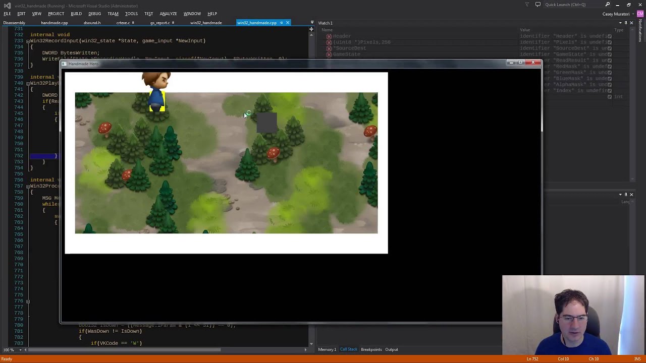Close the Watch 1 panel
The width and height of the screenshot is (646, 363).
pos(631,23)
